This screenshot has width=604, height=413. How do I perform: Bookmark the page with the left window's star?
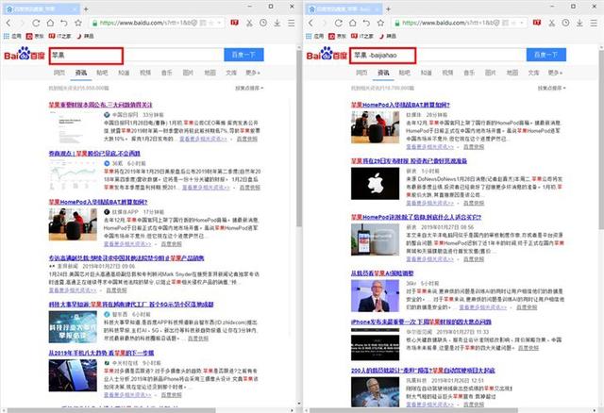78,23
